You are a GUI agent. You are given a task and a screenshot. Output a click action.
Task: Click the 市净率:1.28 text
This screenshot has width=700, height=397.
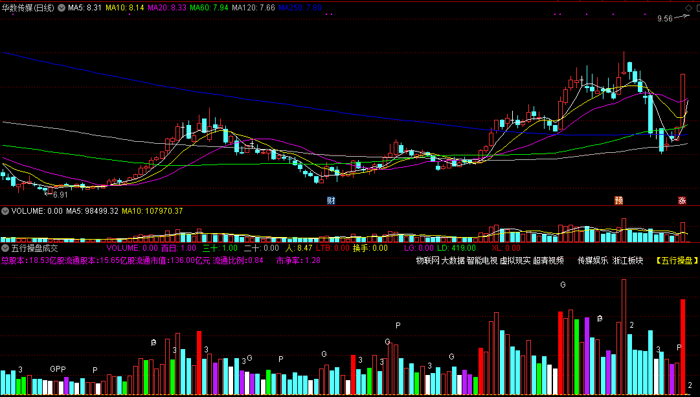click(x=299, y=260)
